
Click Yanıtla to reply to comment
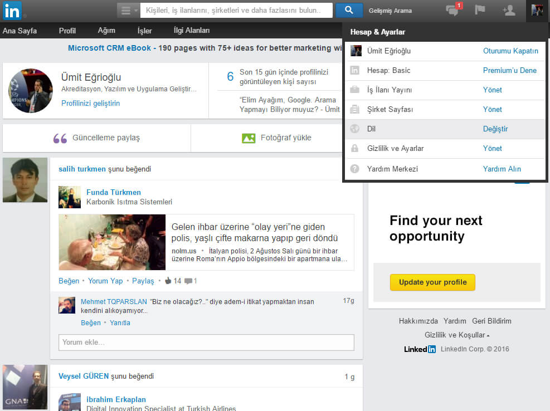click(x=120, y=322)
